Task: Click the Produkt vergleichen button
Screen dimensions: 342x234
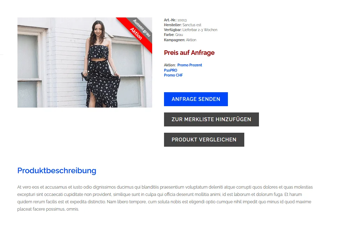Action: click(204, 140)
